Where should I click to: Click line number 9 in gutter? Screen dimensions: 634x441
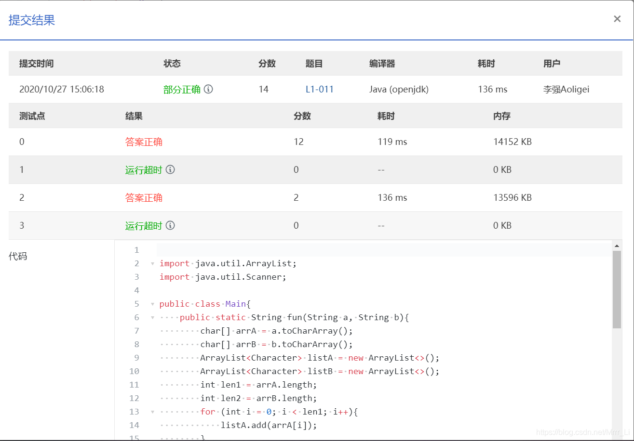point(136,358)
